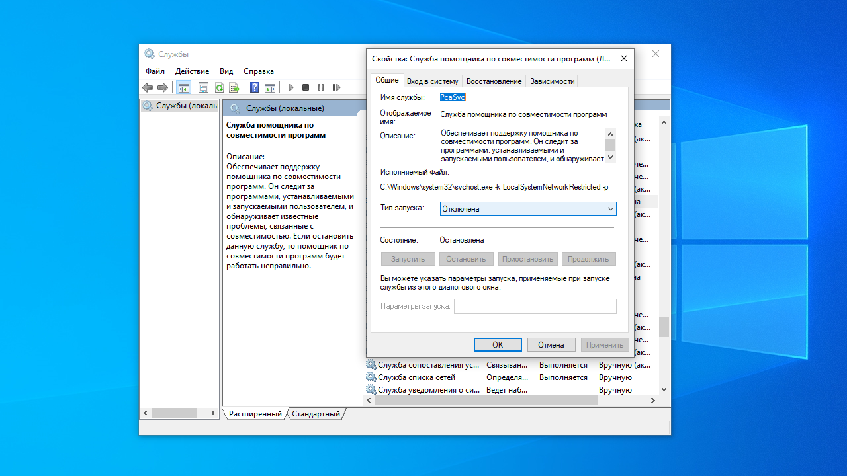Click the OK button

tap(498, 345)
